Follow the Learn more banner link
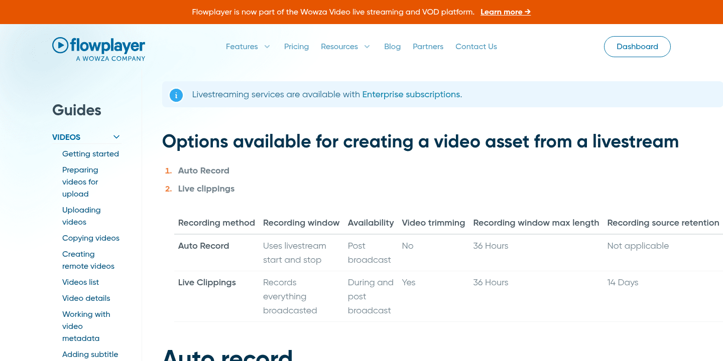Screen dimensions: 723x361 tap(505, 12)
